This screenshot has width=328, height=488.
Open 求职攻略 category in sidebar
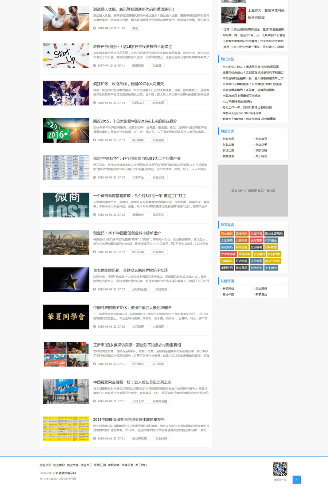(261, 151)
